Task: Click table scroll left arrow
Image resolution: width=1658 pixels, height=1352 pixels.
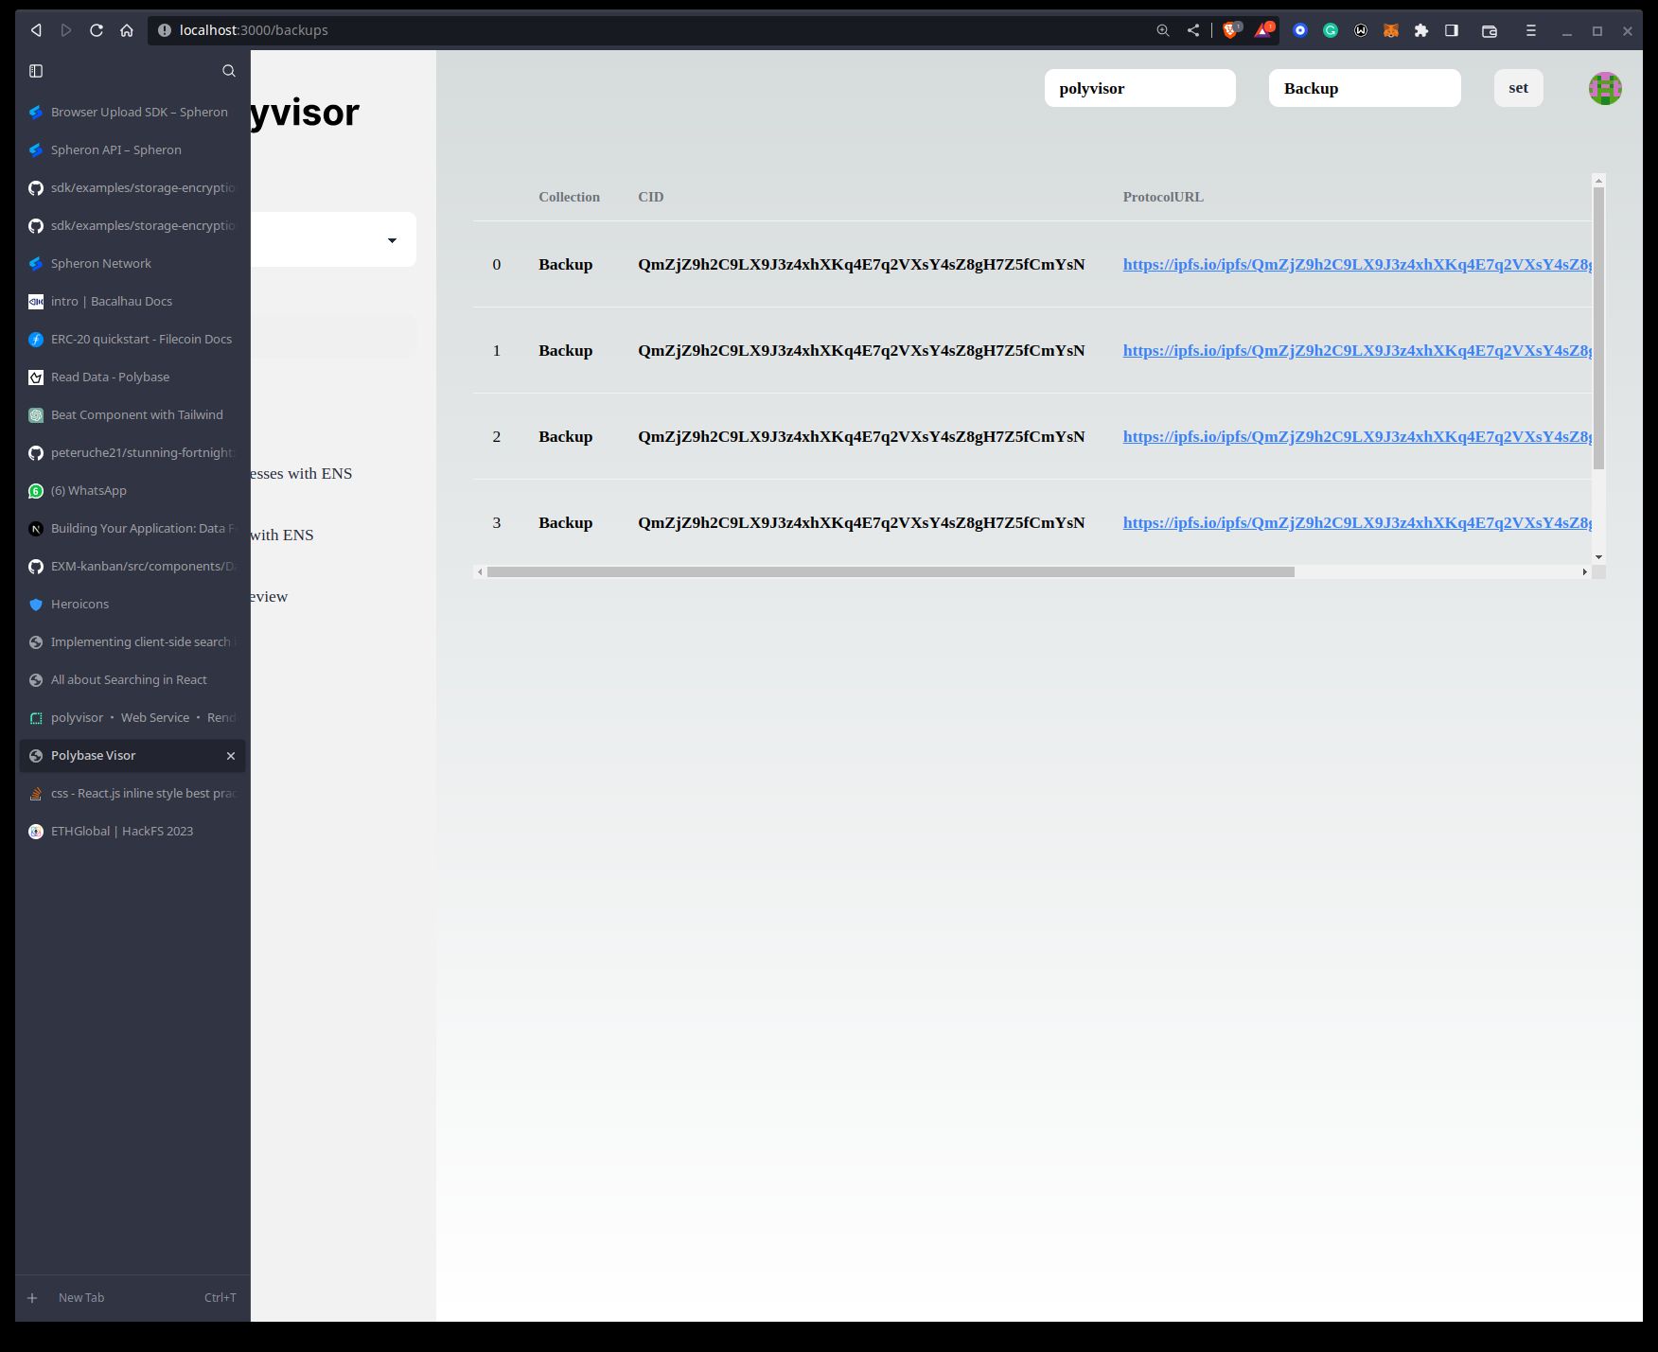Action: (x=480, y=571)
